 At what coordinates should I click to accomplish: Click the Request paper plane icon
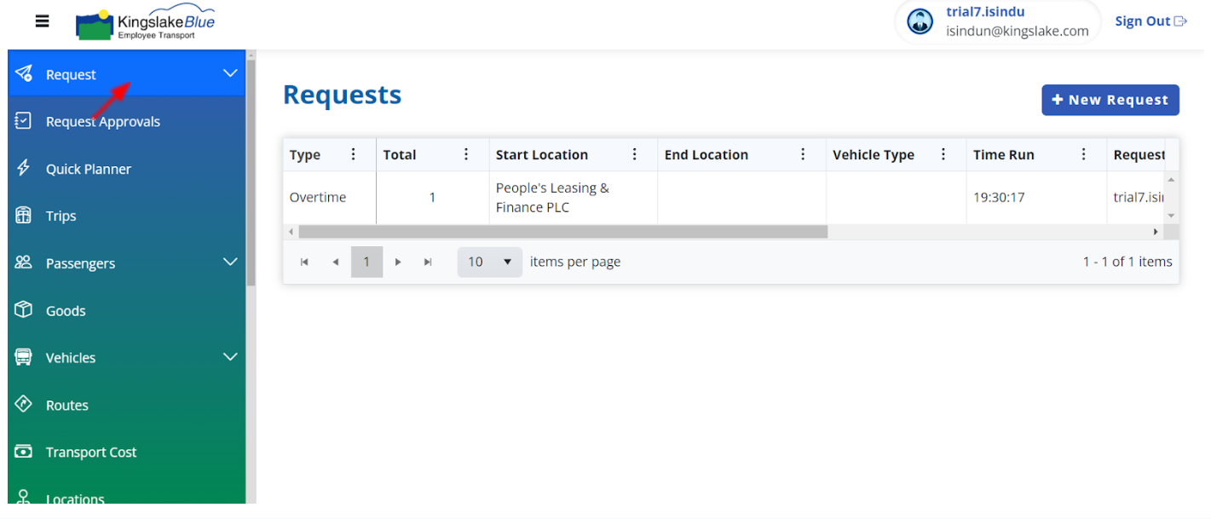(24, 74)
